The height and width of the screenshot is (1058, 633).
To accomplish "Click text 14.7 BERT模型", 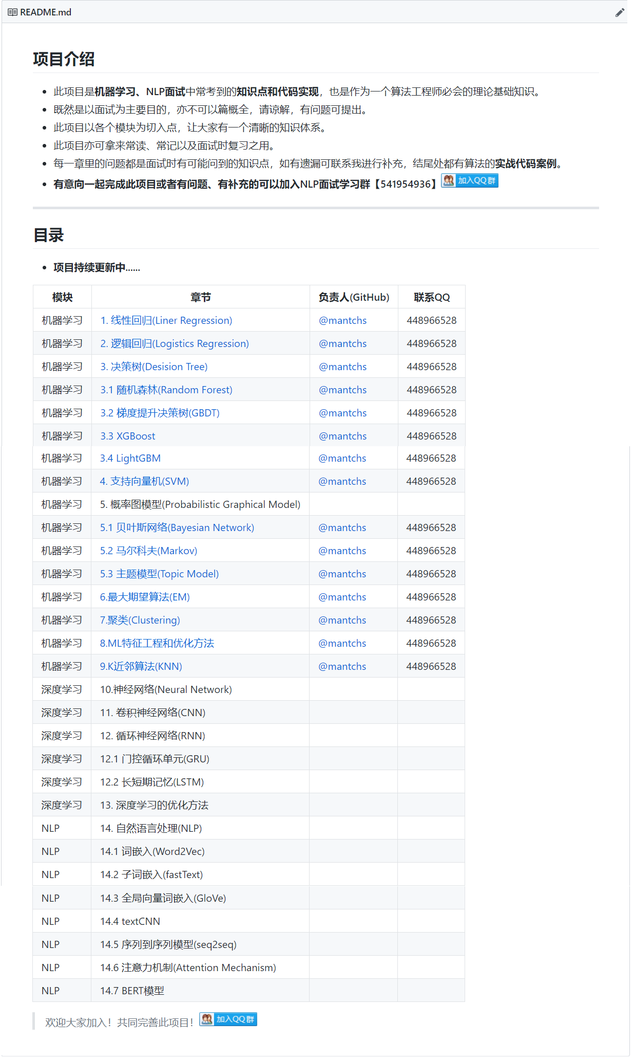I will click(x=132, y=991).
